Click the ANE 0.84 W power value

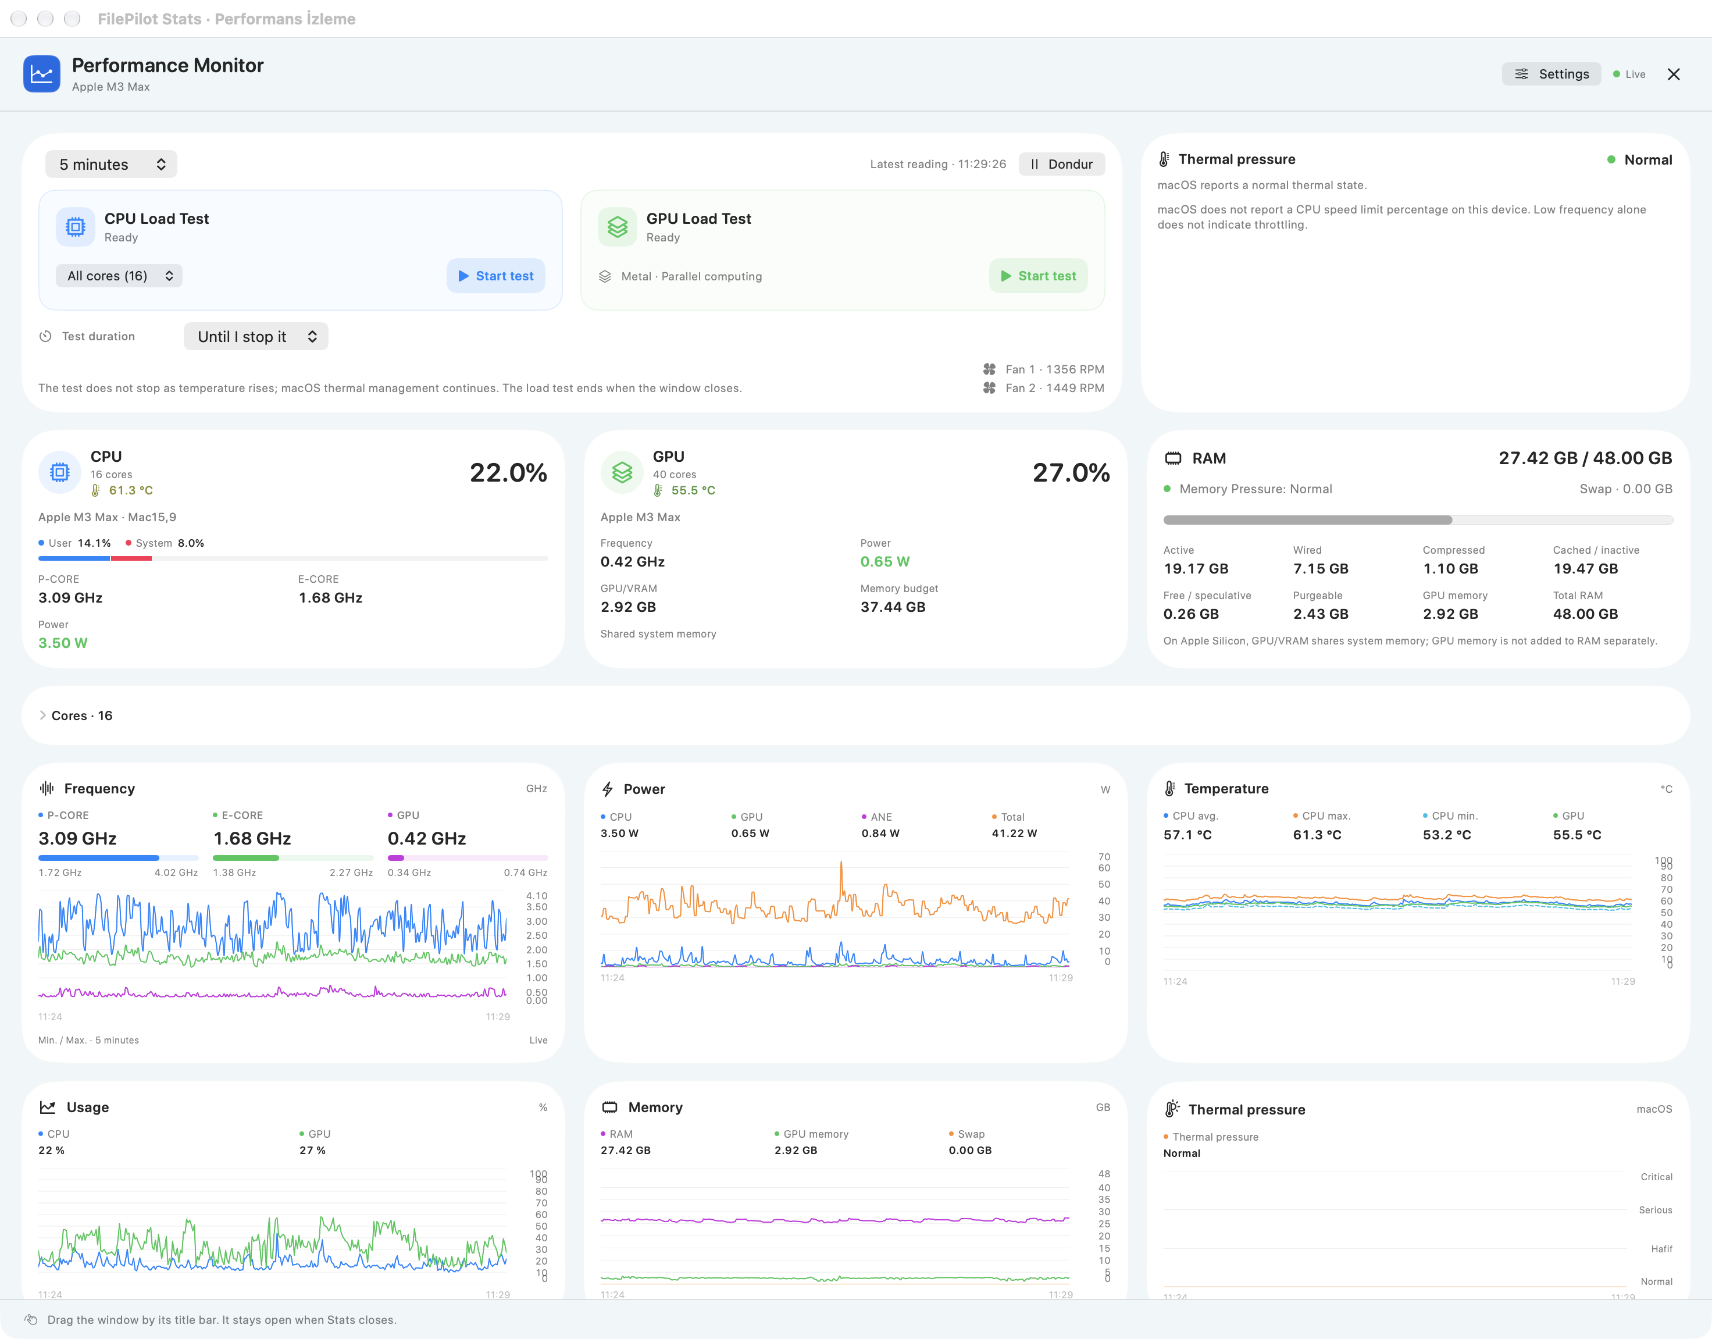pos(880,834)
